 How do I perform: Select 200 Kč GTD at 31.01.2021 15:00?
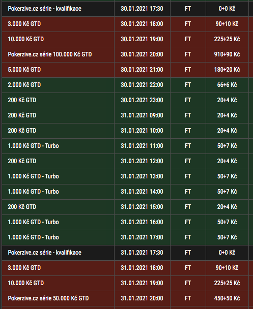point(125,207)
